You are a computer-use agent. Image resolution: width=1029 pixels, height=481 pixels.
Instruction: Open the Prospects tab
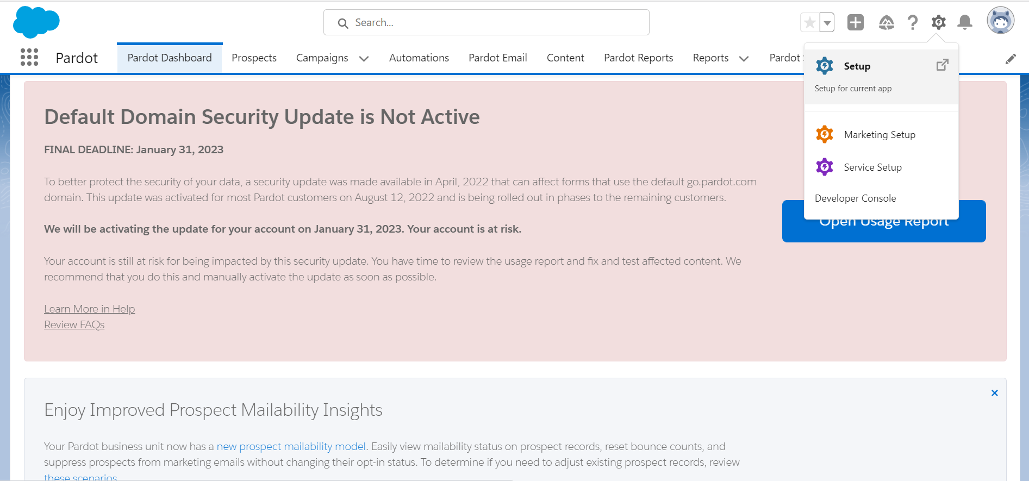pos(254,58)
